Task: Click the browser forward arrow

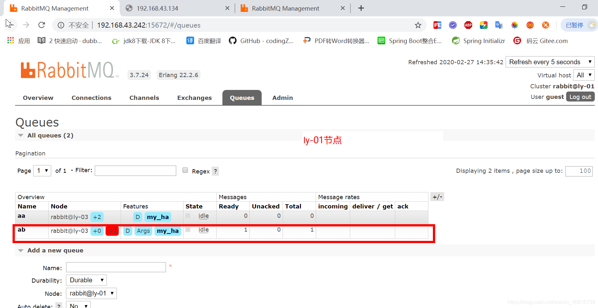Action: tap(26, 25)
